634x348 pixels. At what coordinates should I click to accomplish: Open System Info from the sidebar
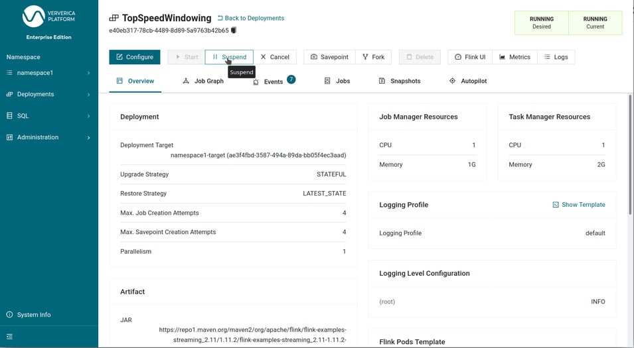pyautogui.click(x=34, y=314)
